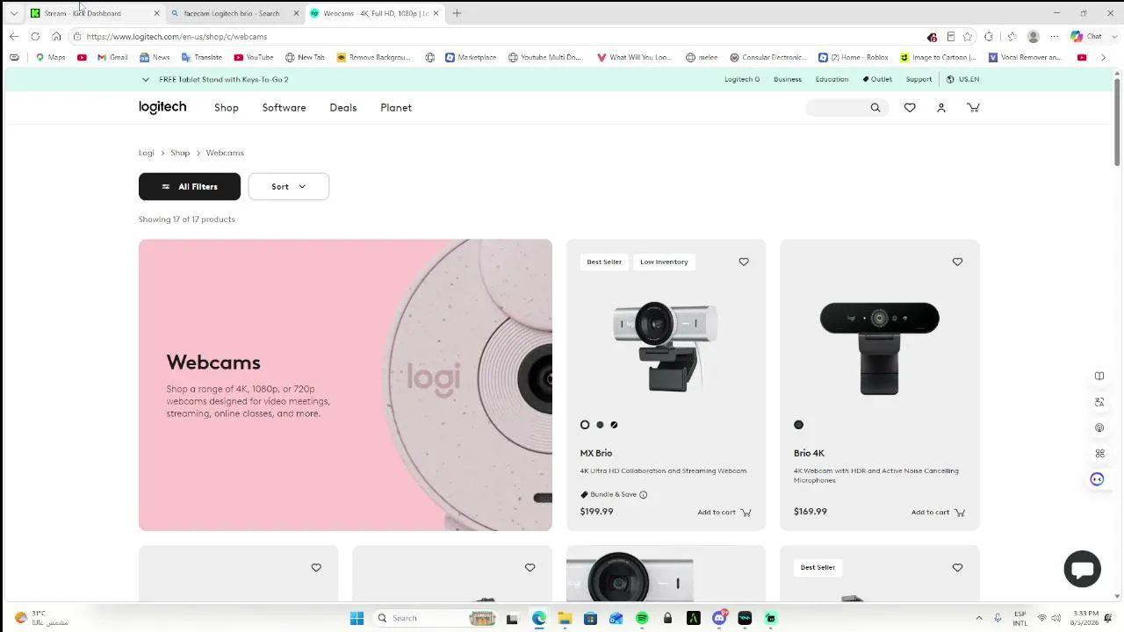The width and height of the screenshot is (1124, 632).
Task: Open the Shop menu
Action: (x=227, y=108)
